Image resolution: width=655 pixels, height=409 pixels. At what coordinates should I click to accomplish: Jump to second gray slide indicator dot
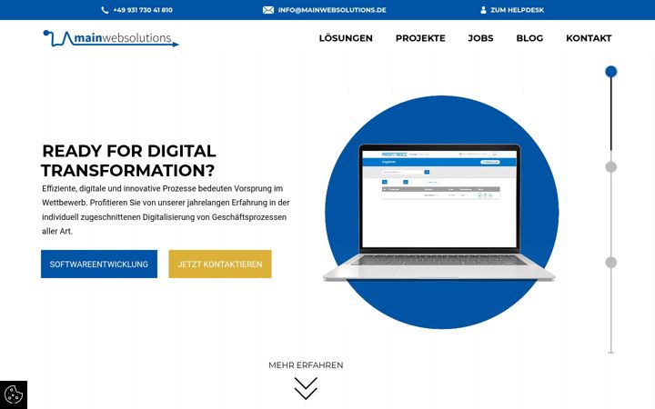click(x=610, y=167)
